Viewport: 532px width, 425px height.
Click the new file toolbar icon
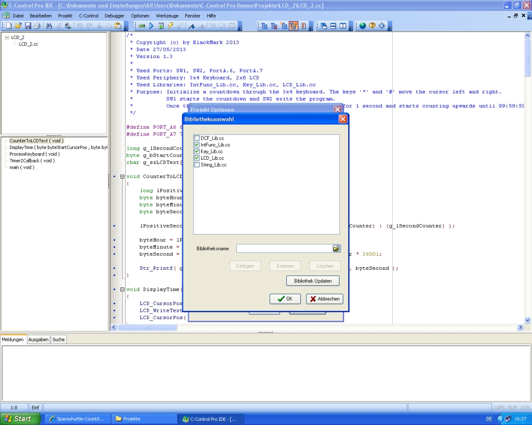point(9,25)
